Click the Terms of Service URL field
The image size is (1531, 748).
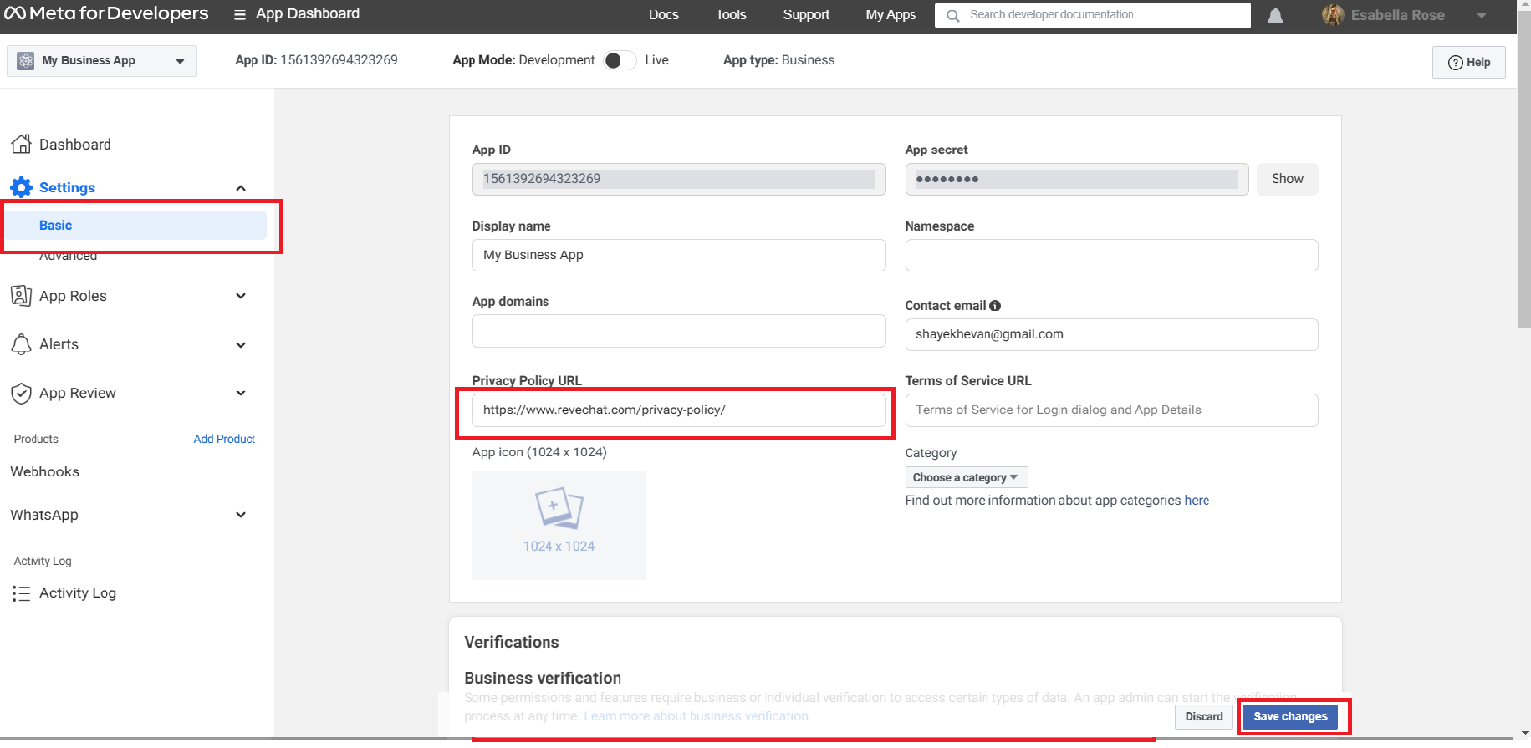tap(1111, 410)
